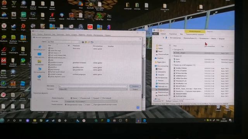Open Steam desktop icon
Viewport: 248px width, 139px height.
tap(13, 27)
